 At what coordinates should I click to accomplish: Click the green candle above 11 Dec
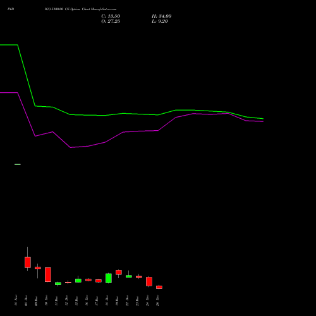coord(58,284)
